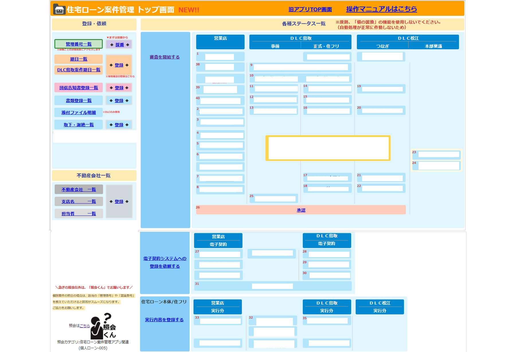The height and width of the screenshot is (352, 516).
Task: Open the 支店名 一覧 link
Action: tap(79, 202)
